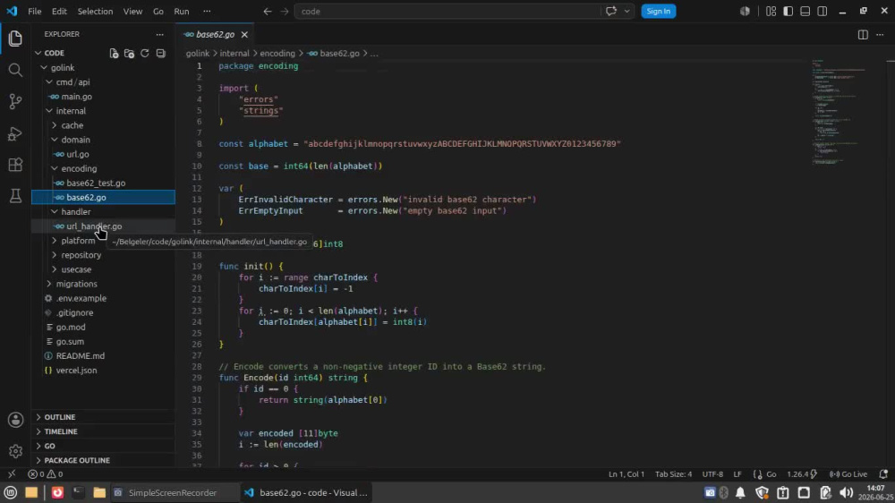Click Ln 1, Col 1 position indicator
This screenshot has width=895, height=503.
coord(626,473)
